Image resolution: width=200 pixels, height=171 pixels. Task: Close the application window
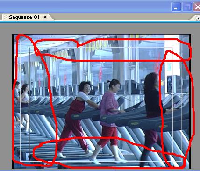coord(197,7)
